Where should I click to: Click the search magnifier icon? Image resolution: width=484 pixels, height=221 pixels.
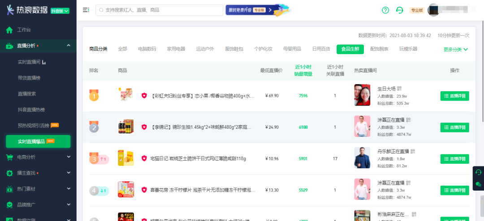pyautogui.click(x=101, y=10)
